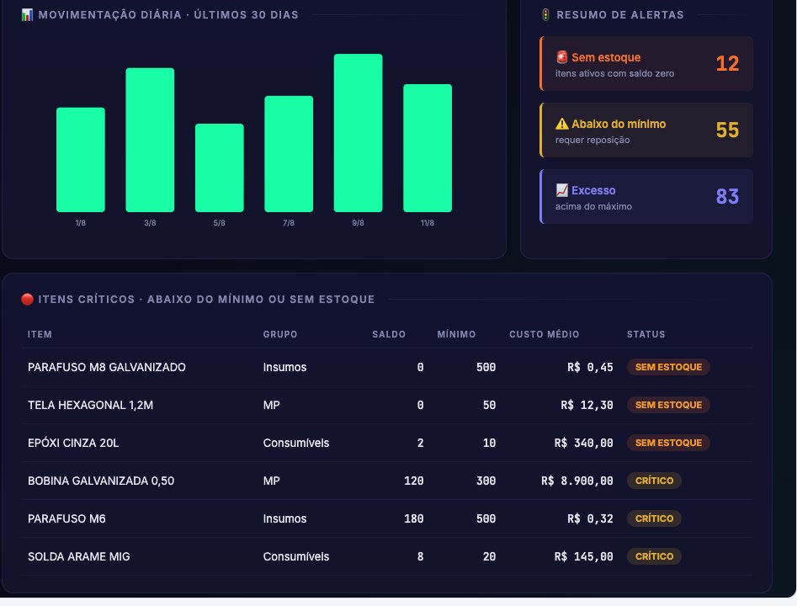Open the Abaixo do mínimo alert card

coord(646,130)
